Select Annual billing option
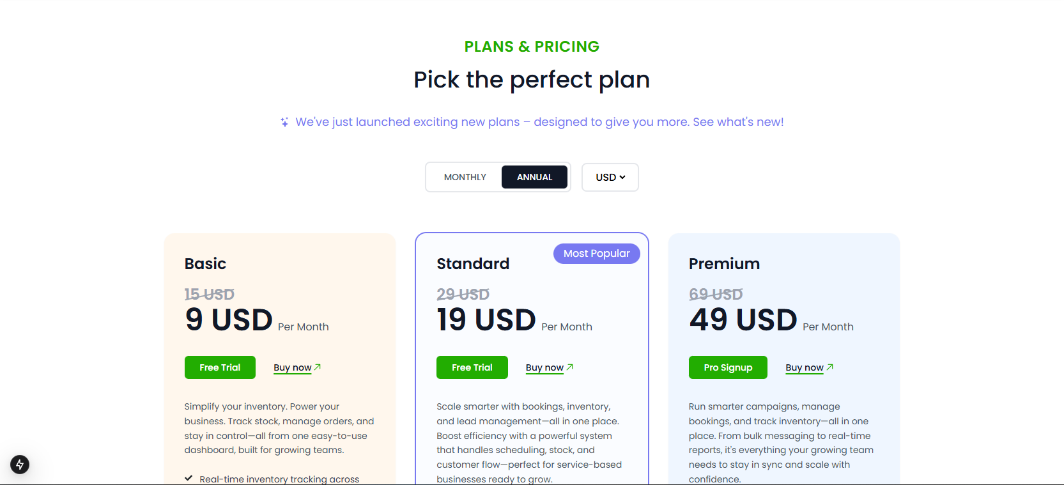Screen dimensions: 1064x485 click(x=534, y=177)
